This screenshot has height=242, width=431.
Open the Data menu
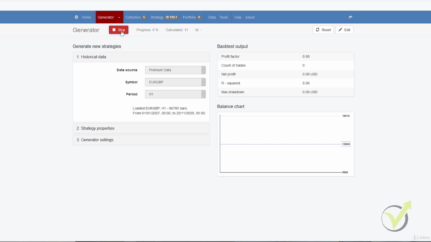pos(211,17)
